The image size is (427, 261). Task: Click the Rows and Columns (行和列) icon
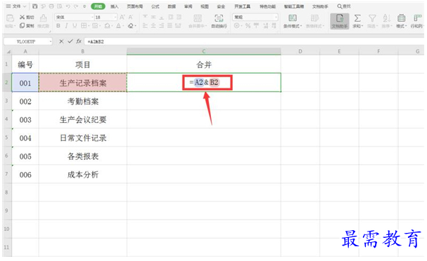tap(417, 18)
